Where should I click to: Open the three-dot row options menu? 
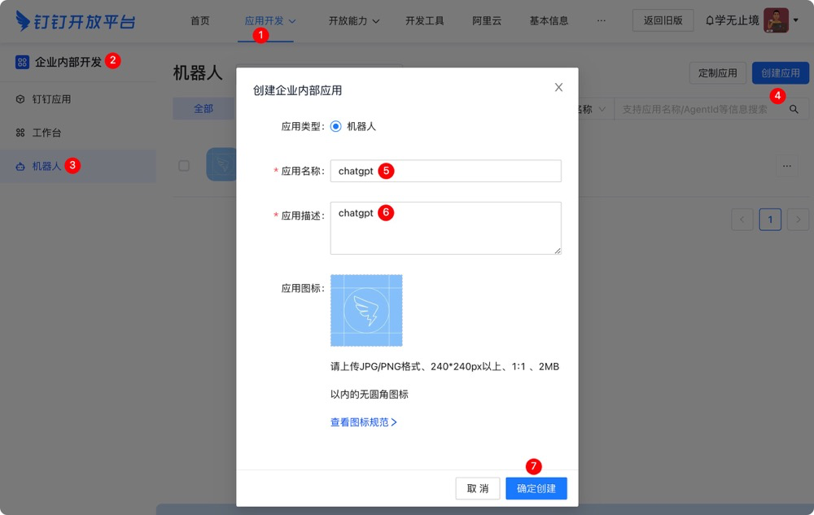click(786, 165)
